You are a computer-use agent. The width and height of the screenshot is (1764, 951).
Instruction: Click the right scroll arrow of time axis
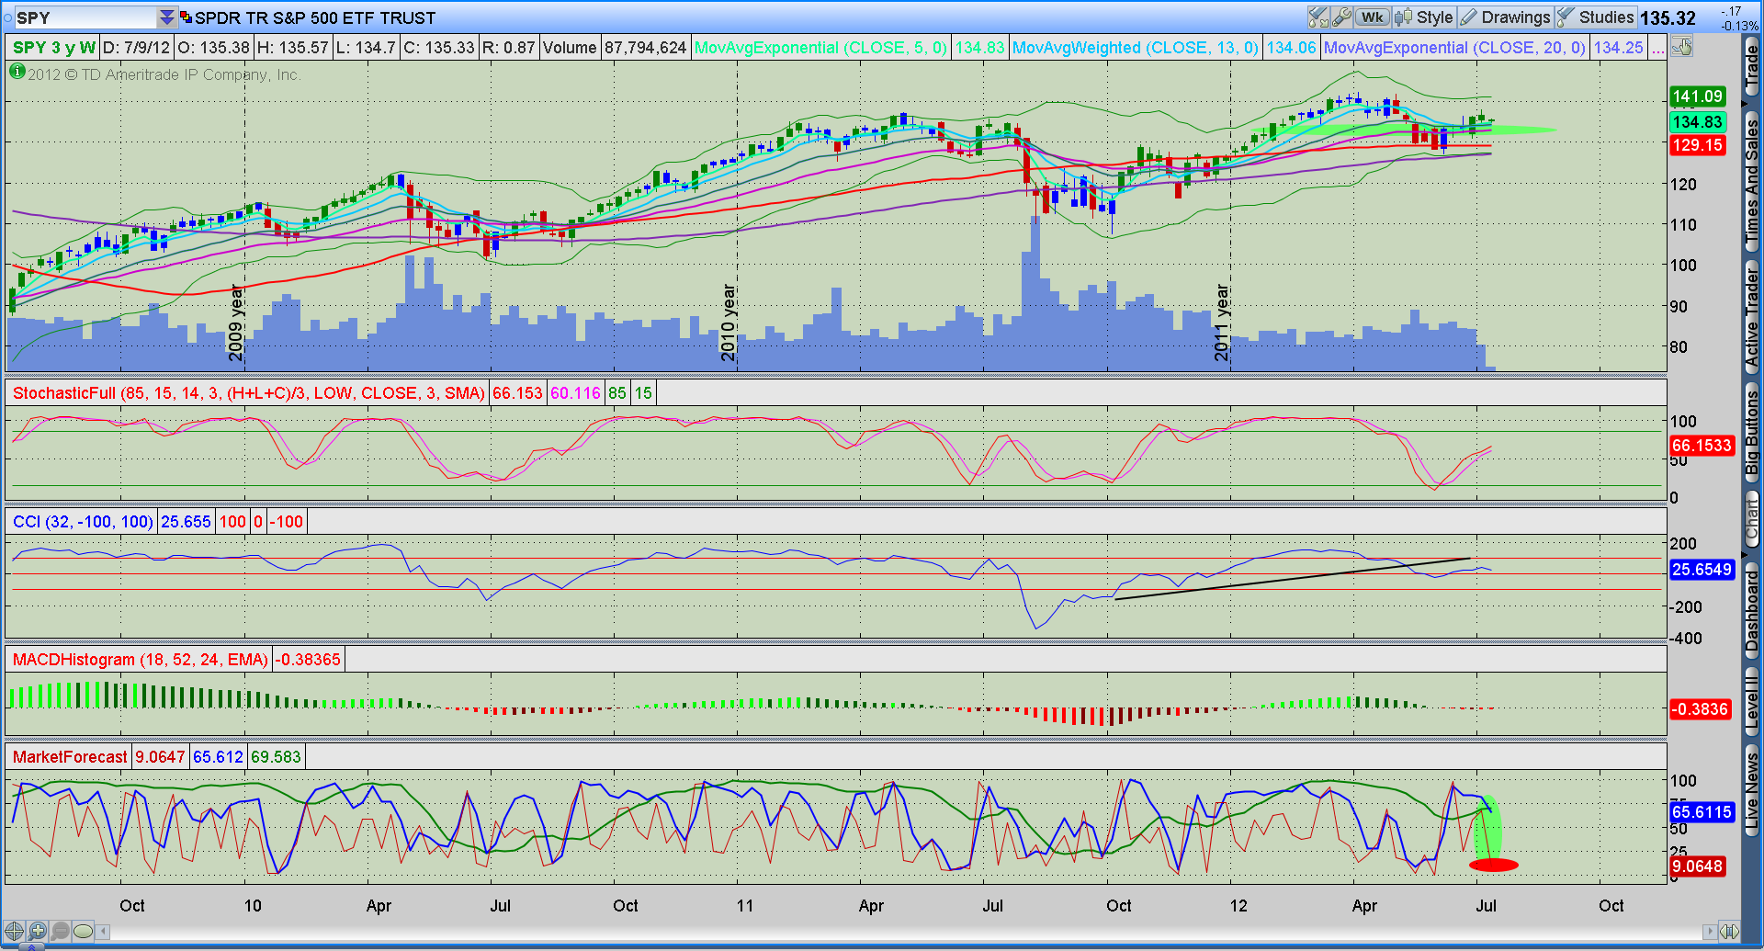(1709, 932)
